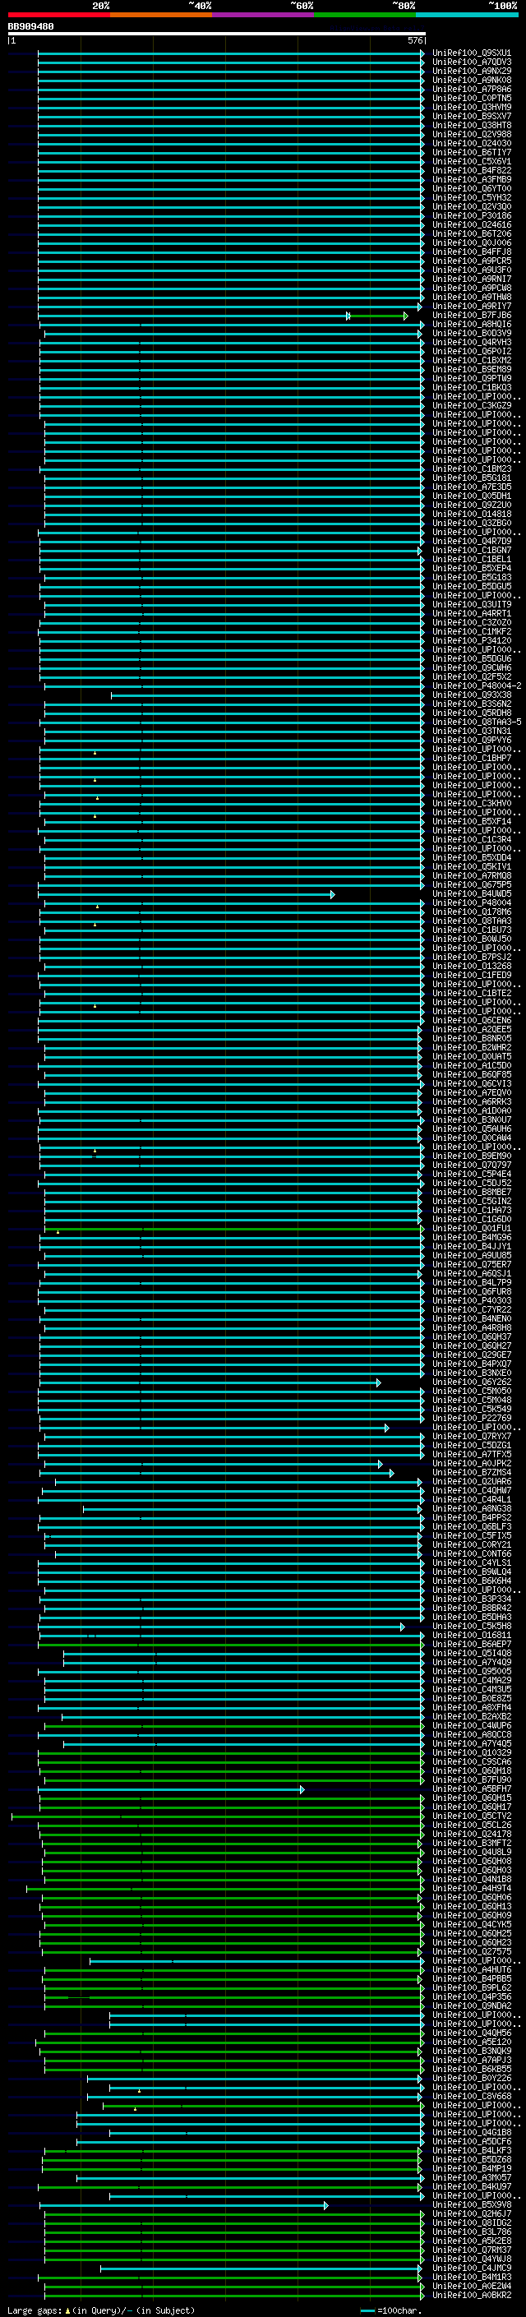Select hit UniRef100_Q3HVM9

471,107
